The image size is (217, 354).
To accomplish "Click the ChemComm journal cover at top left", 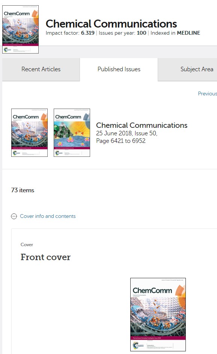I will (x=21, y=28).
